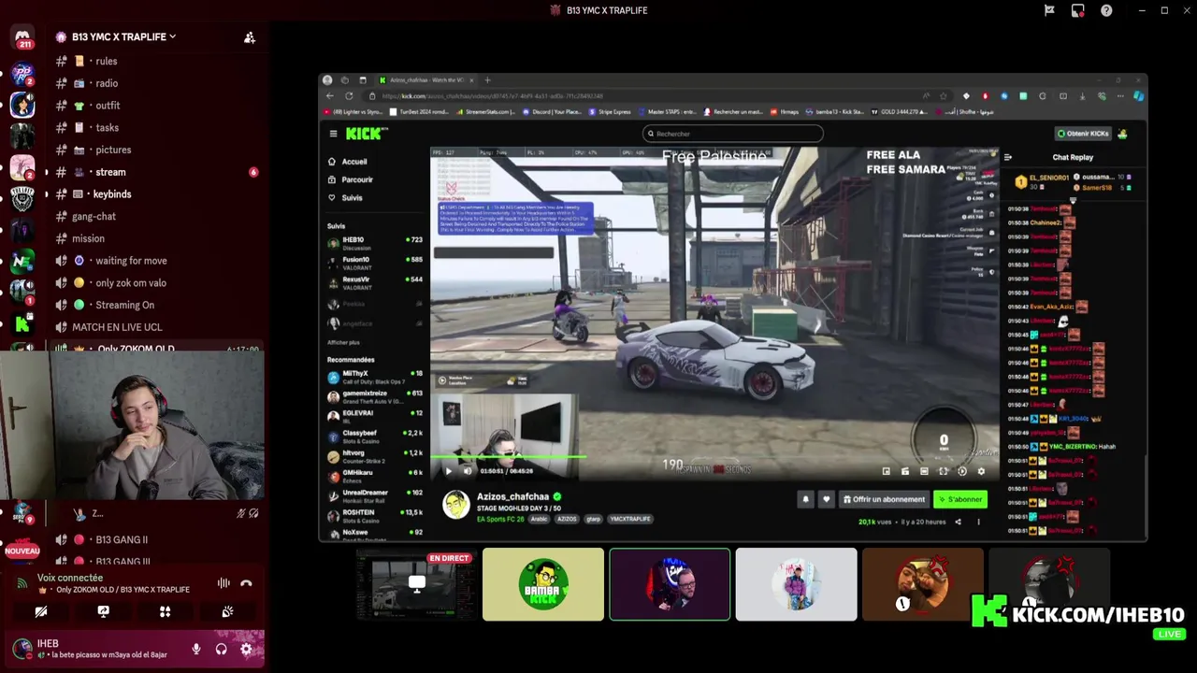This screenshot has height=673, width=1197.
Task: Open the EA Sports FC 26 category link
Action: [501, 519]
